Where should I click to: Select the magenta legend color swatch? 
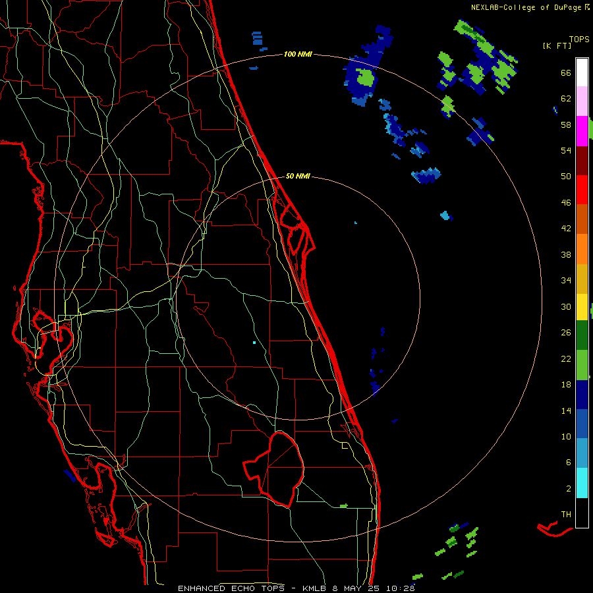(x=582, y=131)
